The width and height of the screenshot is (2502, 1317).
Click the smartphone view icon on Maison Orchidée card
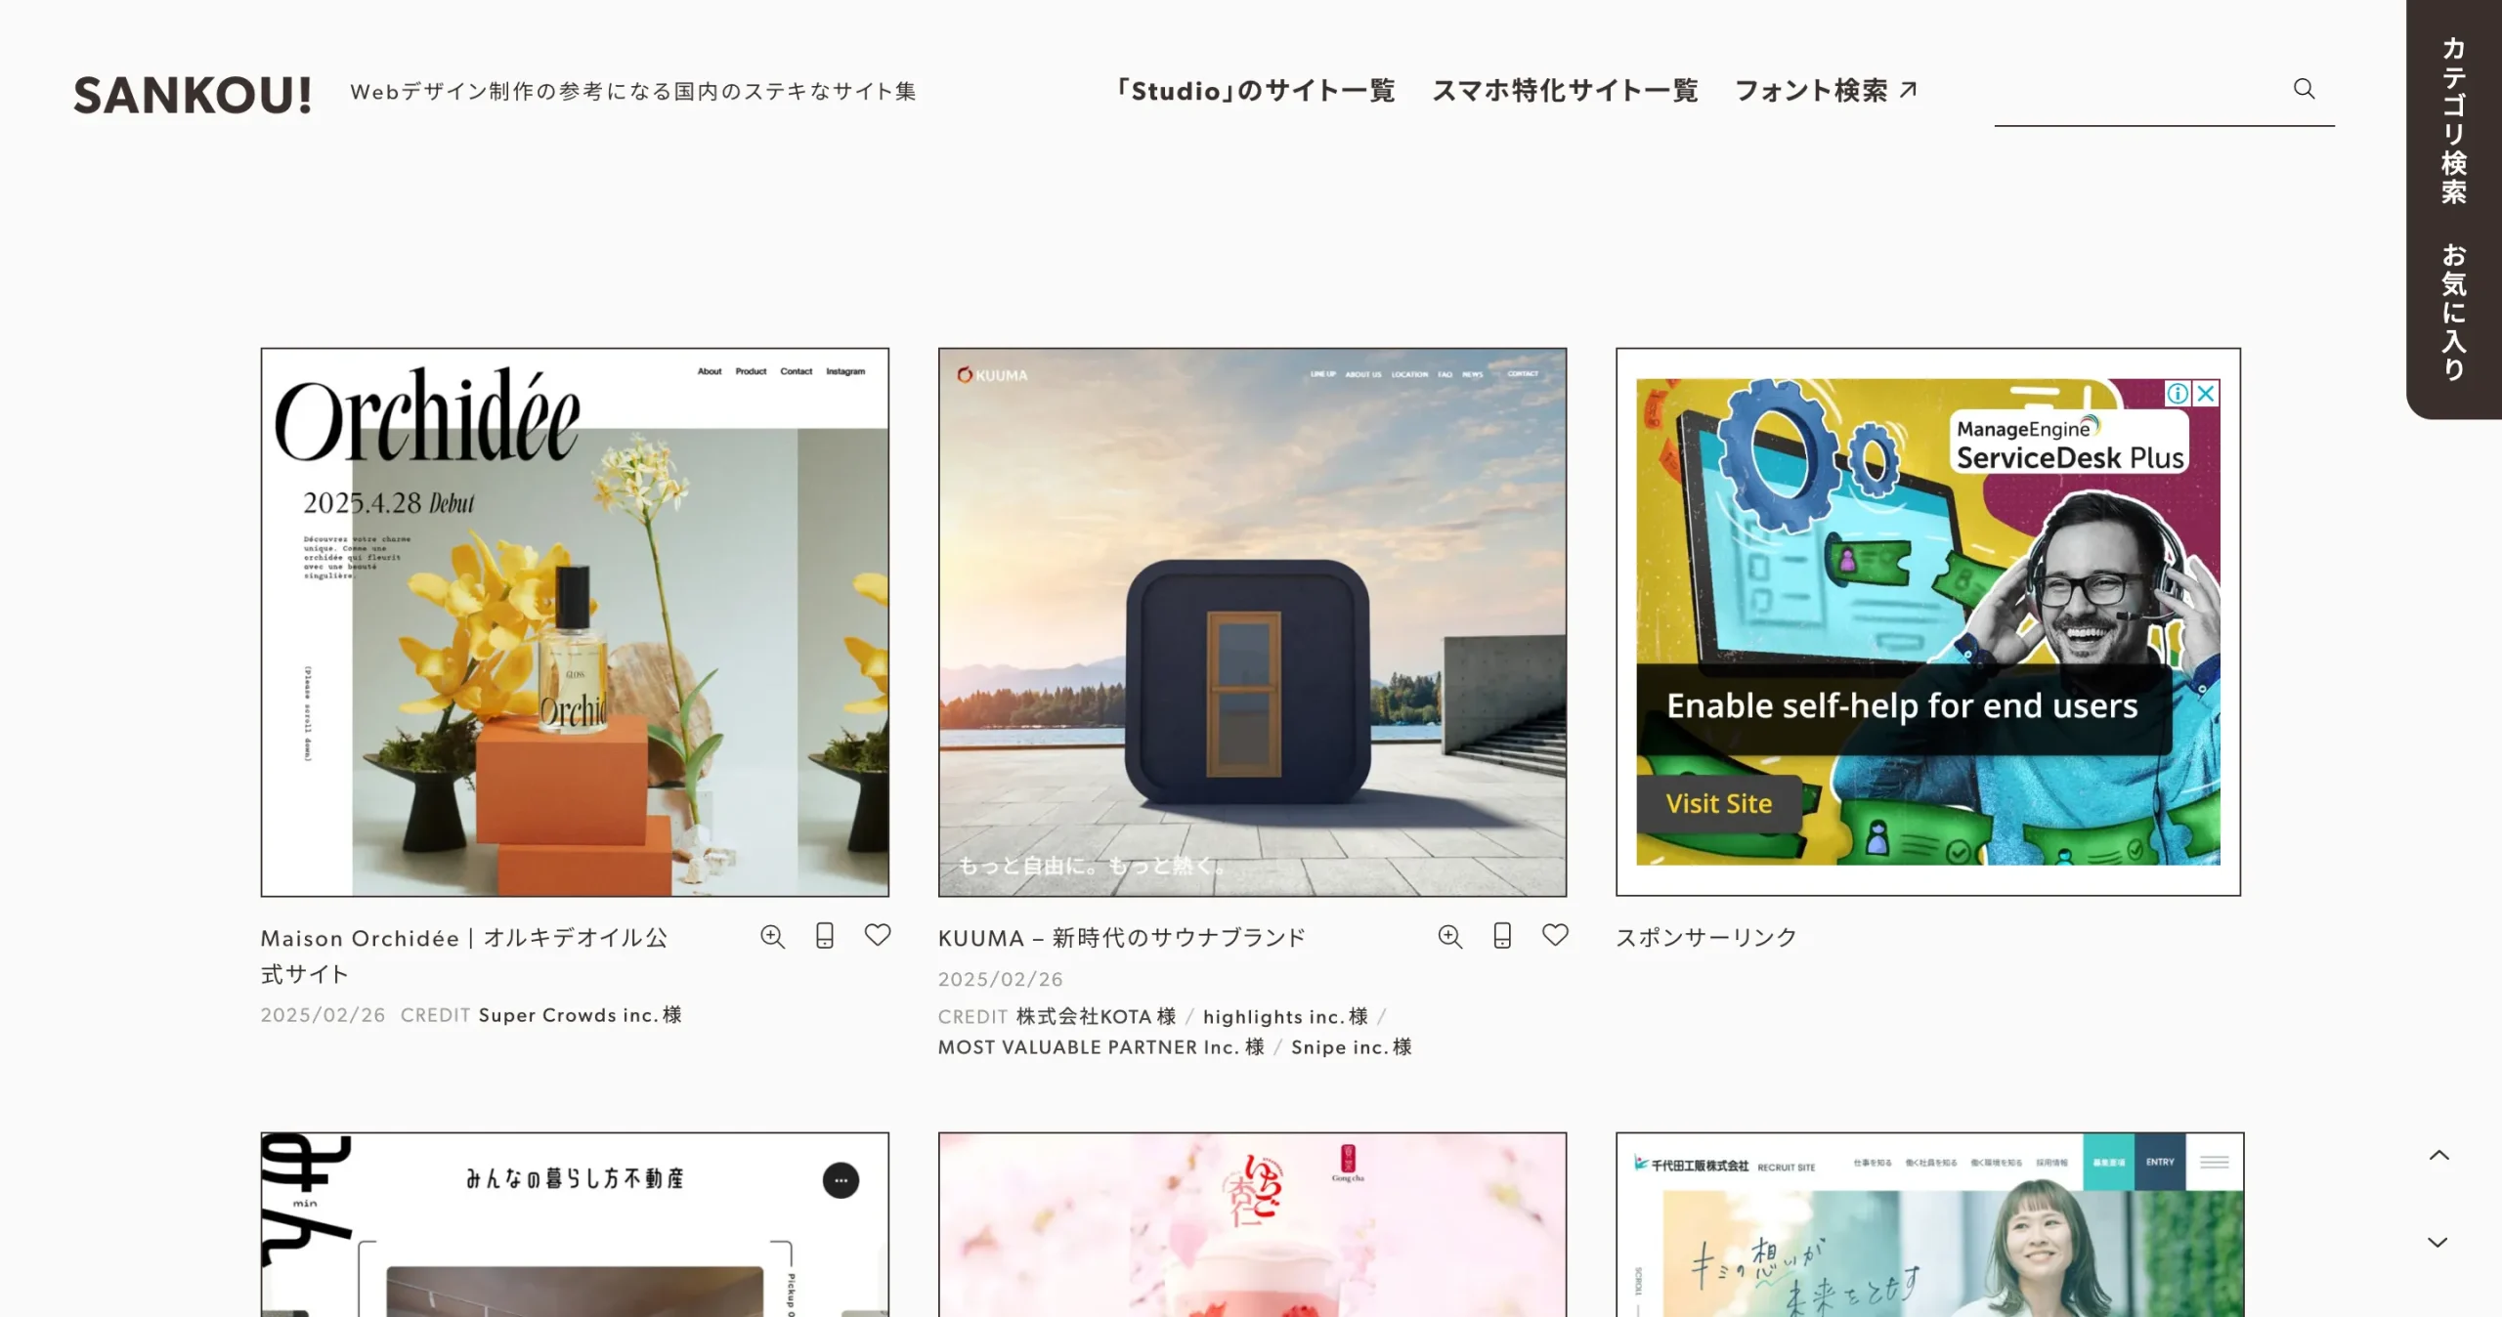[x=826, y=936]
